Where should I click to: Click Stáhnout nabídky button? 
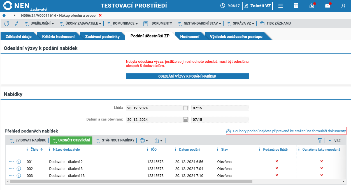pyautogui.click(x=115, y=140)
